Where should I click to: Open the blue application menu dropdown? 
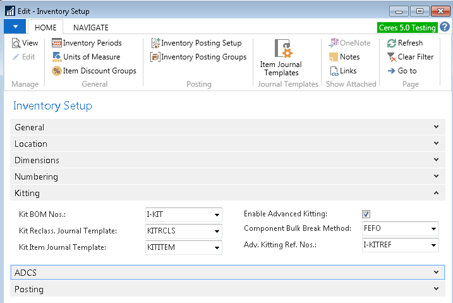(x=15, y=27)
